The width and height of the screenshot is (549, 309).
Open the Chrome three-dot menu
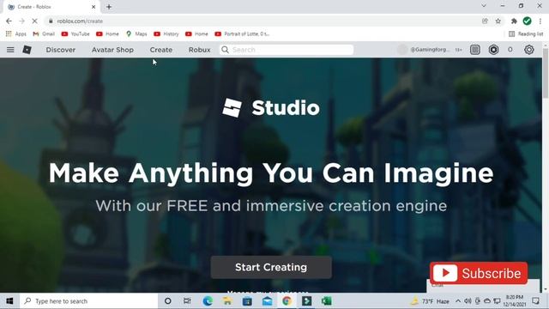pyautogui.click(x=540, y=21)
